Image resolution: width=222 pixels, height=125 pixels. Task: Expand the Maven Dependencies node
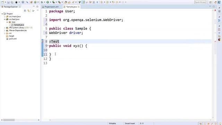(x=5, y=31)
